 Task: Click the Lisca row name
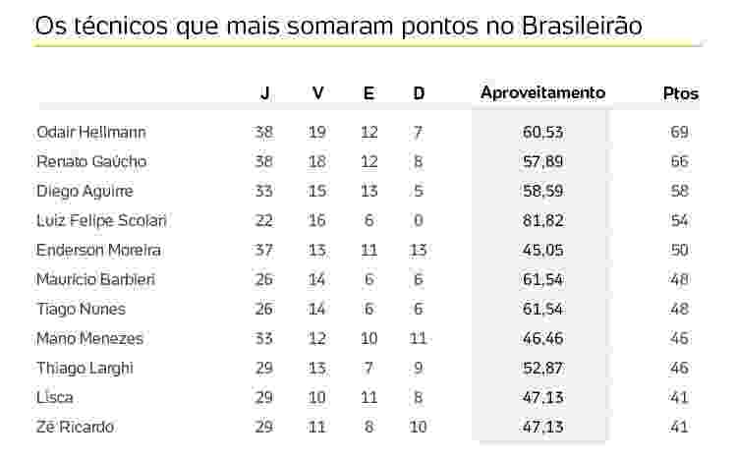point(55,397)
